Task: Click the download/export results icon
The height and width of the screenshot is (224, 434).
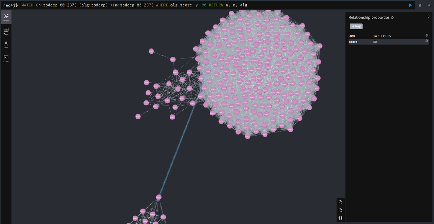Action: (429, 5)
